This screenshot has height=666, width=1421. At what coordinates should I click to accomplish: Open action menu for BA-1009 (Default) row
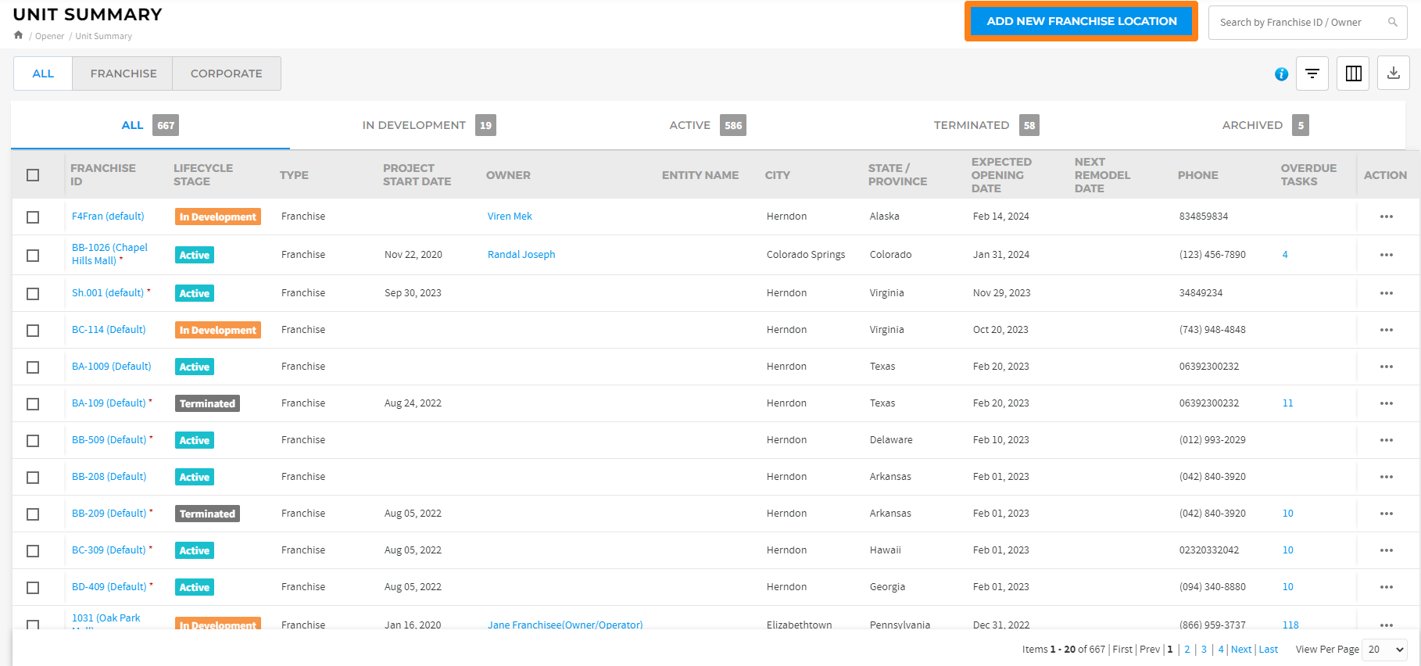click(x=1387, y=367)
